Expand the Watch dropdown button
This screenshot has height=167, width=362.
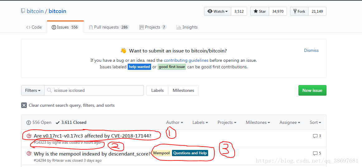(x=217, y=11)
